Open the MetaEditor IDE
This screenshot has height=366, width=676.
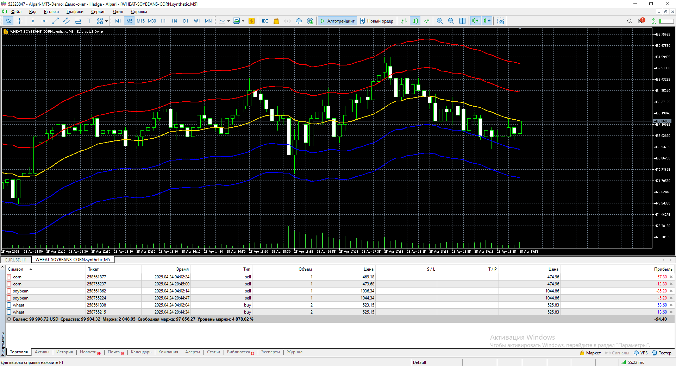pyautogui.click(x=265, y=21)
